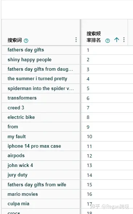
Task: Open three-dot menu for 搜索频率排名 column
Action: (x=124, y=40)
